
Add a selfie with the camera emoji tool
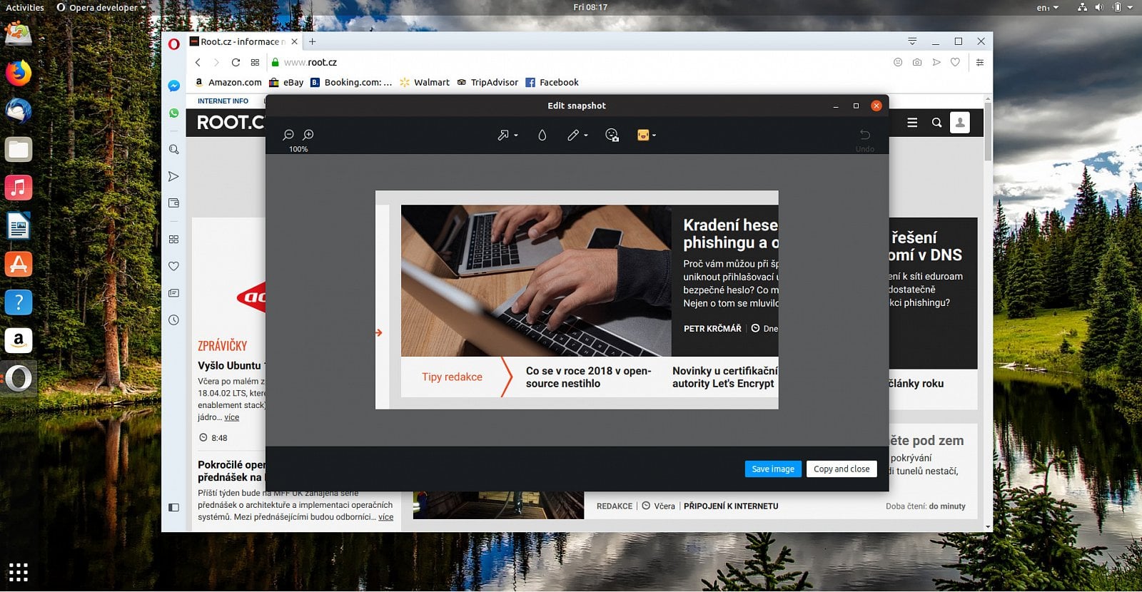612,135
